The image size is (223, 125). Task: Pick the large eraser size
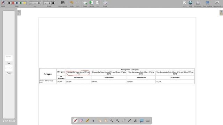coord(53,3)
